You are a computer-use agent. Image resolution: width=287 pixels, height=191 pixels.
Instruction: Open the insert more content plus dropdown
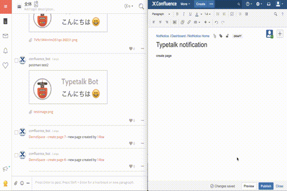point(207,22)
